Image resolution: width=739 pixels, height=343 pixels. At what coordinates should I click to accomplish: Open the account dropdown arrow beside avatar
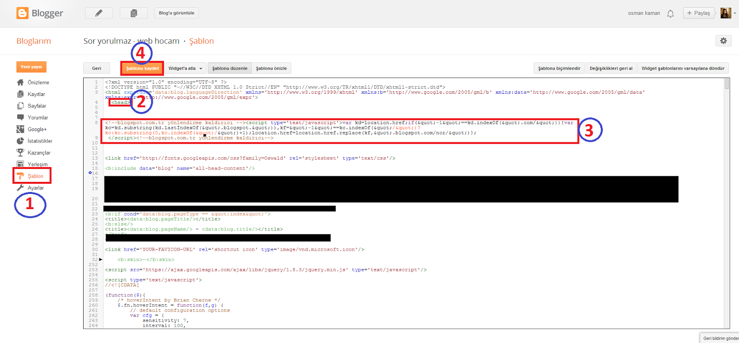(x=735, y=13)
